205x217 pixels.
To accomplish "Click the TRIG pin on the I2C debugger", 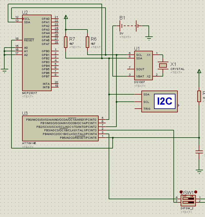I will (146, 109).
